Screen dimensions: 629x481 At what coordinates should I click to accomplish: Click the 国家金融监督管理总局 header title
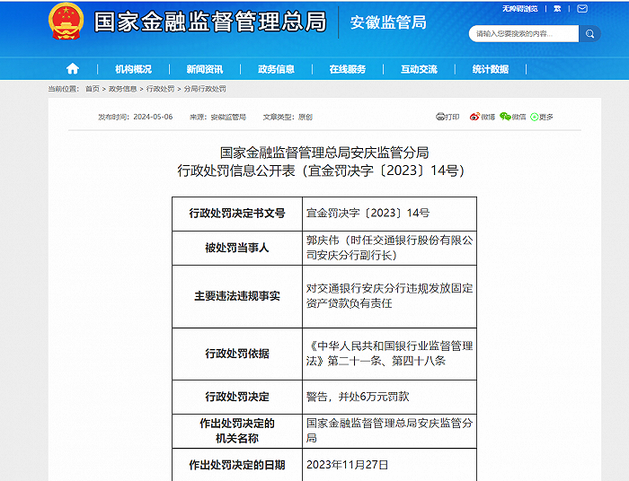pos(210,22)
